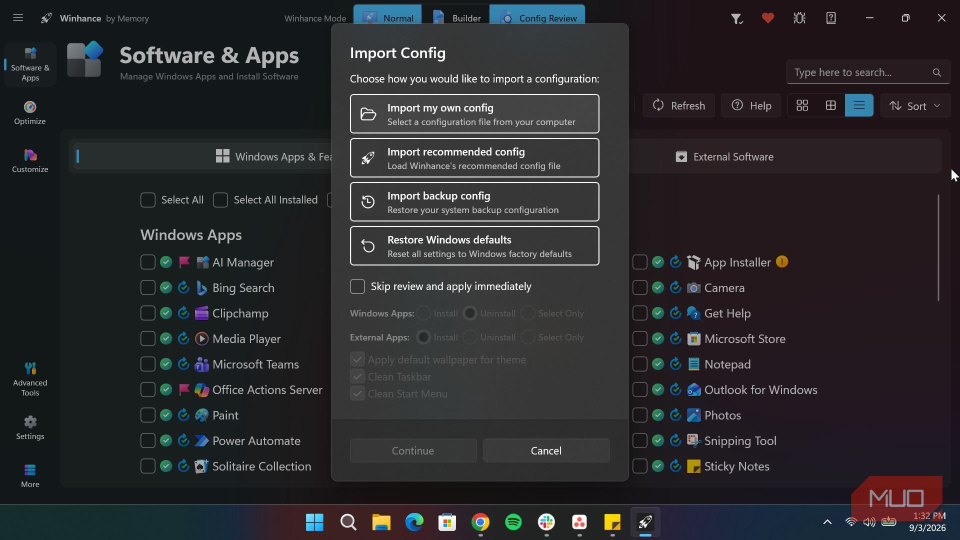Click App Installer warning badge
960x540 pixels.
click(x=782, y=262)
